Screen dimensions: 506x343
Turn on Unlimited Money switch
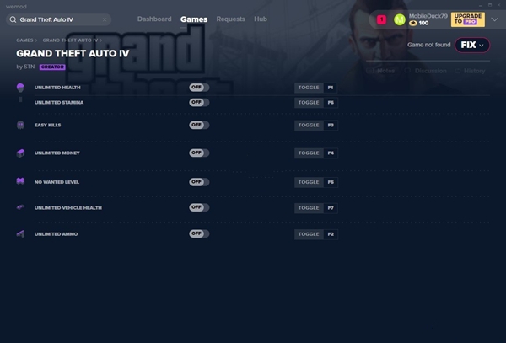[x=199, y=153]
